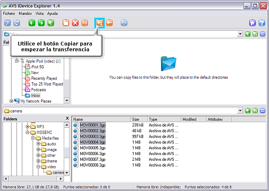269x191 pixels.
Task: Click lower panel folder tree toggle icon
Action: 255,111
